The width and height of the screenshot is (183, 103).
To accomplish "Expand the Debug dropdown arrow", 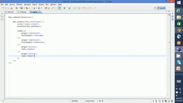I will tap(19, 8).
